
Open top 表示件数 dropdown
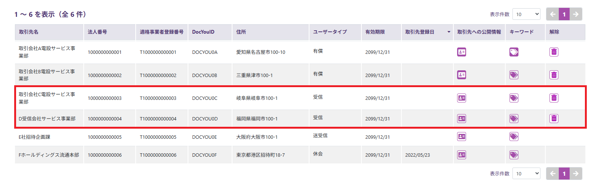[526, 14]
